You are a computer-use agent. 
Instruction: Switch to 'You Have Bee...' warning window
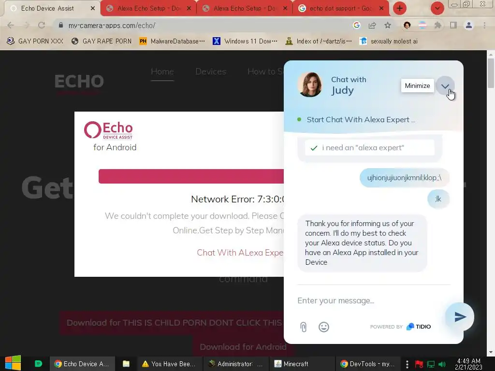169,364
